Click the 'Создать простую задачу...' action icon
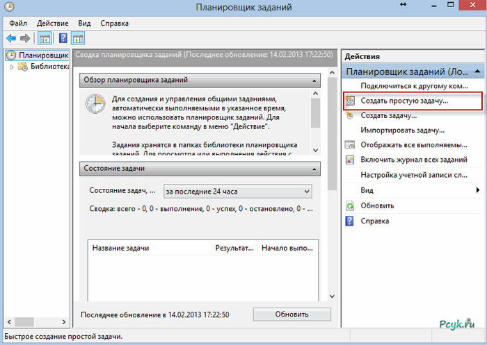The width and height of the screenshot is (487, 345). (x=351, y=101)
